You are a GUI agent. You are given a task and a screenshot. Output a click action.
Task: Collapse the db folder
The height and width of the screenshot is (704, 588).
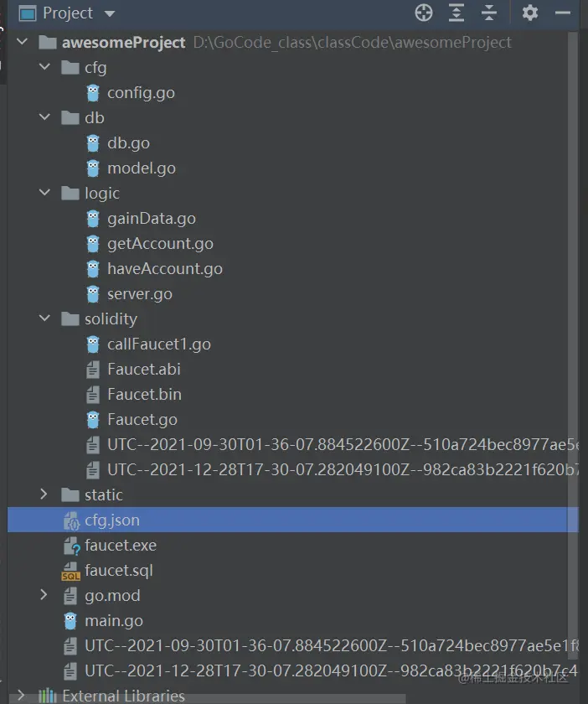[x=44, y=117]
